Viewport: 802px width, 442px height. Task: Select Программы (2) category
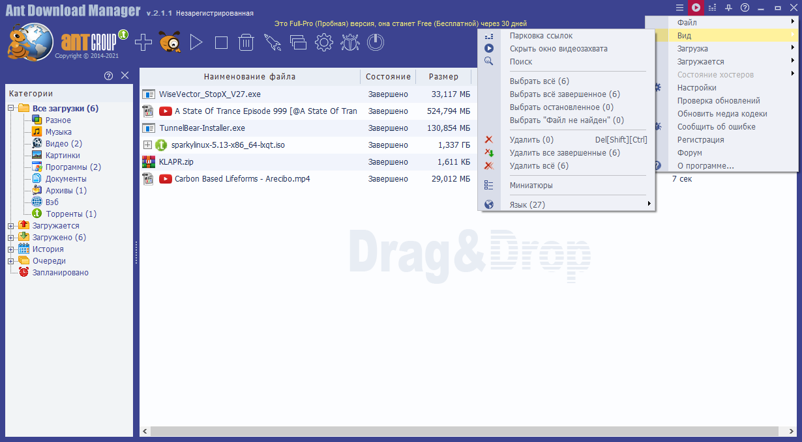[x=73, y=167]
